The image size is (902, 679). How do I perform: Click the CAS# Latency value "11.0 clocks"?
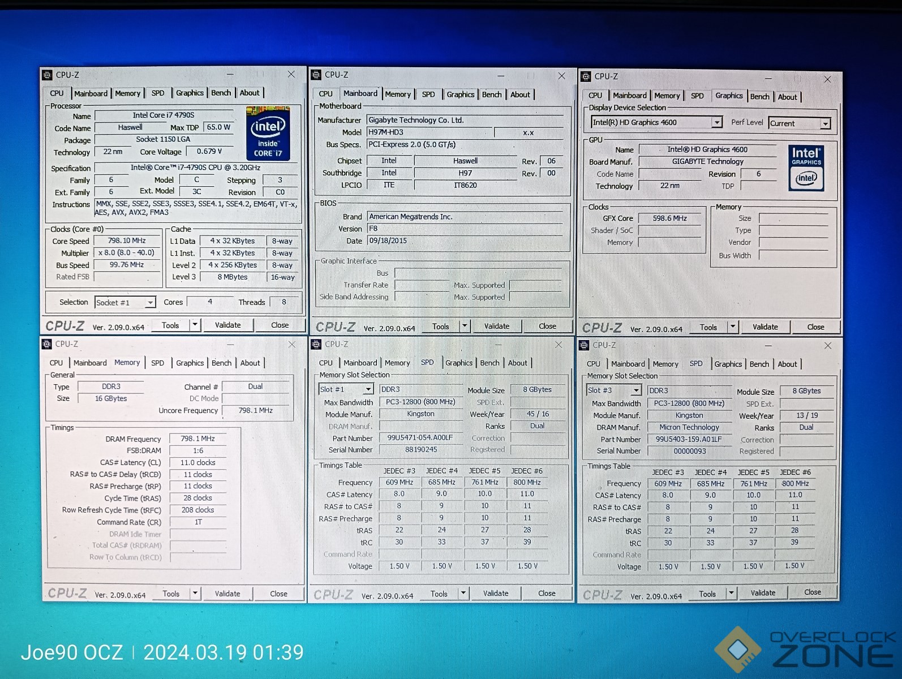(198, 463)
